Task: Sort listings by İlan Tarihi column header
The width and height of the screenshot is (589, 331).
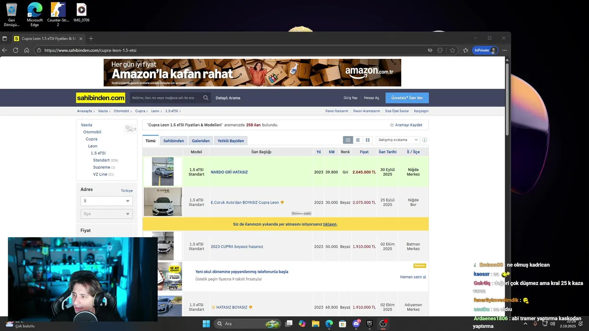Action: pos(387,152)
